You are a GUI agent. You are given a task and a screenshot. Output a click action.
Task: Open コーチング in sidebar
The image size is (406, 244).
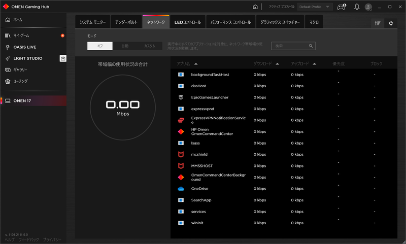[x=33, y=81]
